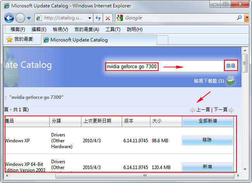Click the vertical scrollbar down arrow

point(245,169)
